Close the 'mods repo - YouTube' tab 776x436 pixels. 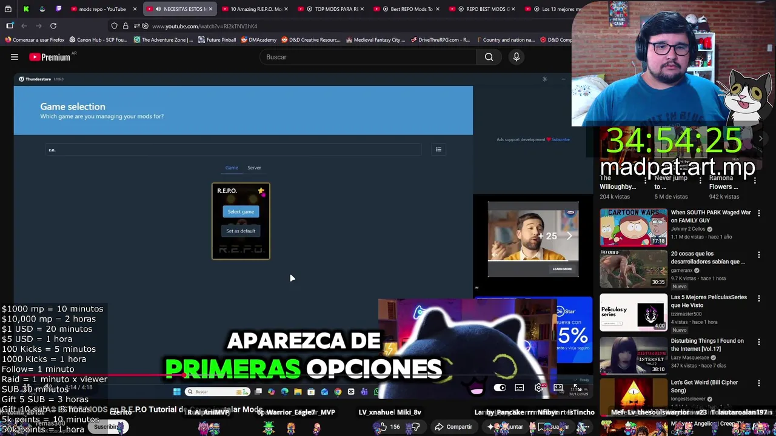pyautogui.click(x=135, y=9)
